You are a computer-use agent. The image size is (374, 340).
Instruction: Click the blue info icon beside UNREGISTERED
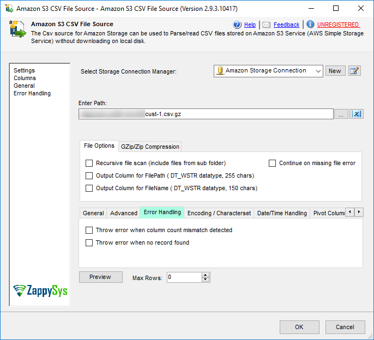pos(310,25)
